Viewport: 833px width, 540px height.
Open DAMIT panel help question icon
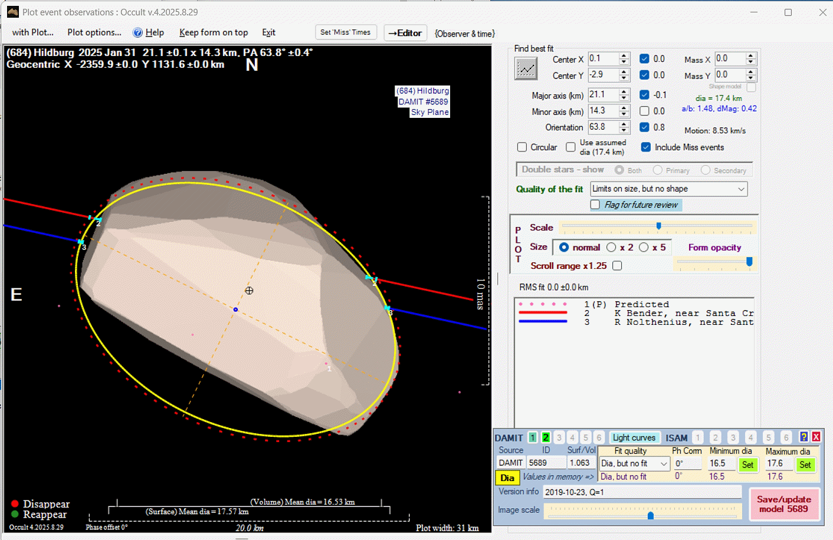[804, 437]
